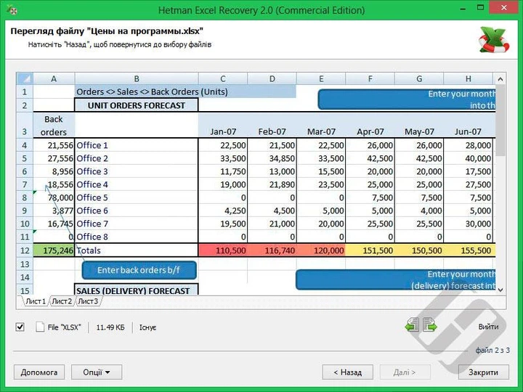
Task: Go to the previous file with green left arrow icon
Action: point(413,325)
